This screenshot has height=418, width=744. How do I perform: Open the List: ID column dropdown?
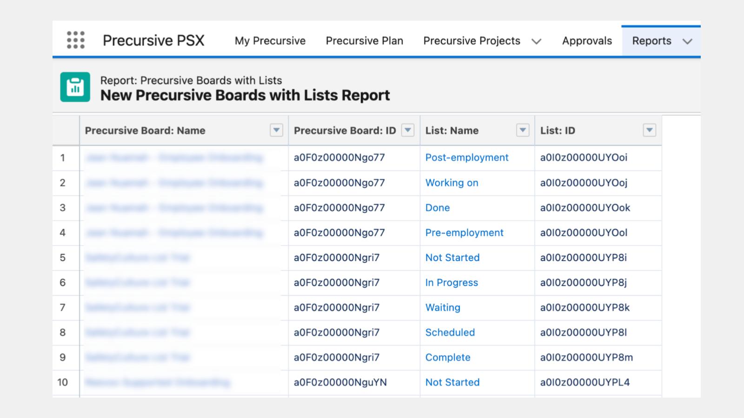pyautogui.click(x=650, y=131)
